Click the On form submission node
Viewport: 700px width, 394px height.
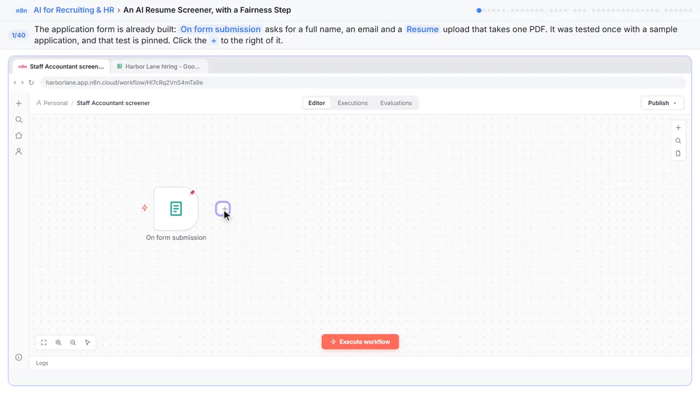point(176,208)
